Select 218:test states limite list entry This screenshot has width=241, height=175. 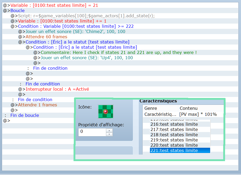coord(180,135)
